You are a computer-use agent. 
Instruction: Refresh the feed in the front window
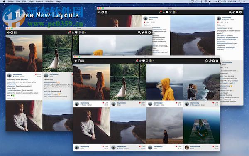point(79,61)
